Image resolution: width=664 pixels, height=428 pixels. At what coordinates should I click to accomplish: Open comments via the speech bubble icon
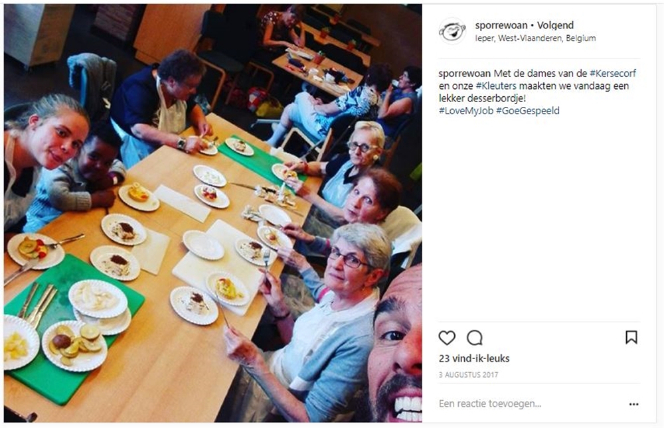(x=474, y=338)
